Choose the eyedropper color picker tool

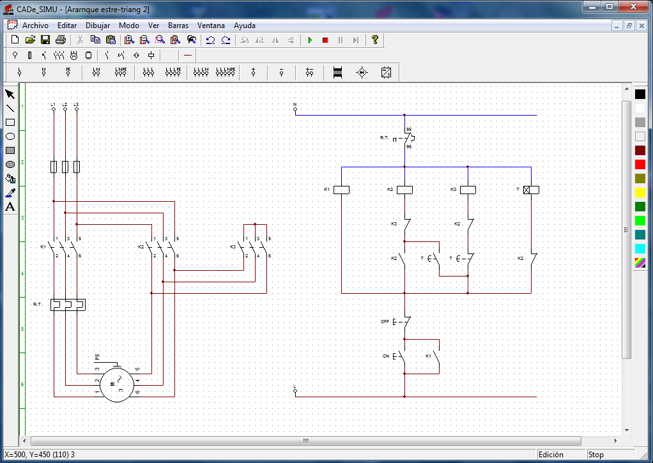[x=10, y=193]
